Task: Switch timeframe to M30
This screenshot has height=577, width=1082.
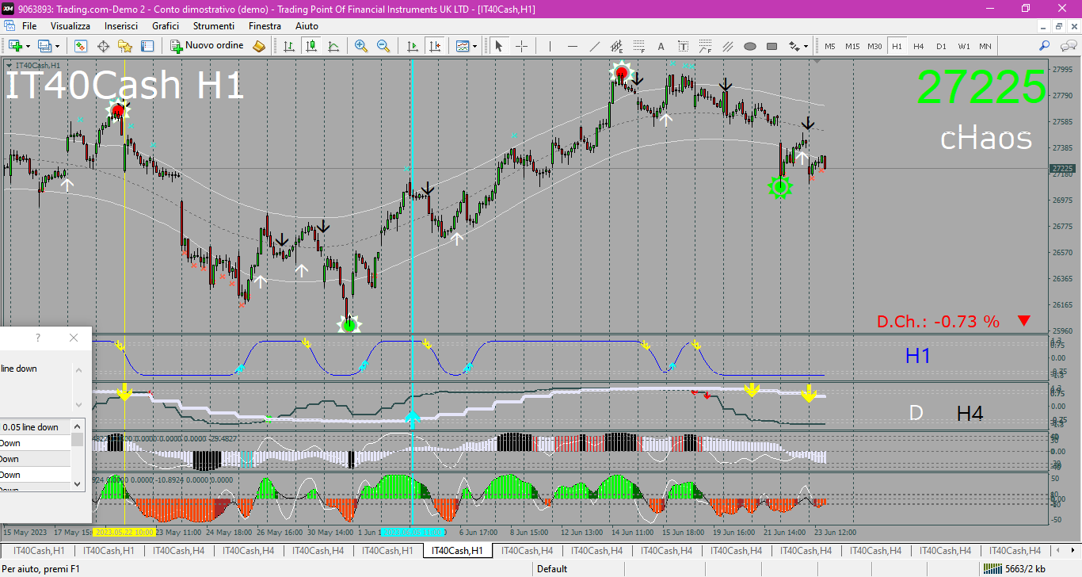Action: (x=874, y=46)
